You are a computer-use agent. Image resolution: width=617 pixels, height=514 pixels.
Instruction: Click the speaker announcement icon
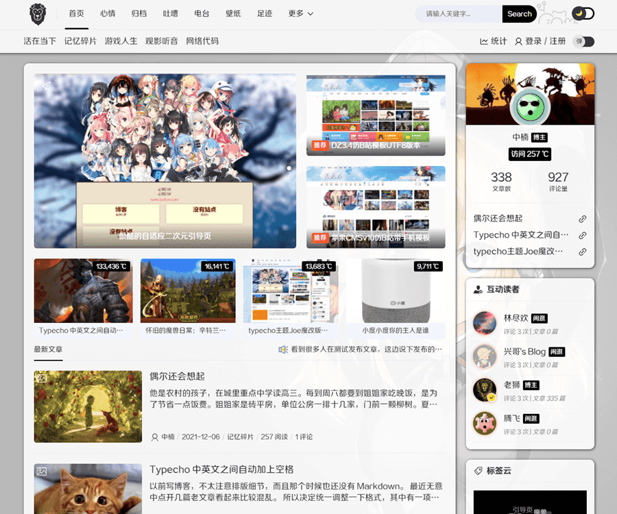click(283, 350)
